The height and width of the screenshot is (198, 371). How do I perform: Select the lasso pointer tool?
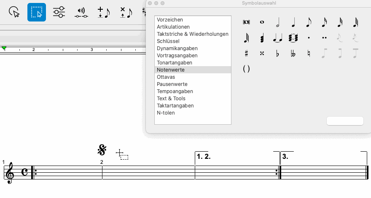coord(14,12)
